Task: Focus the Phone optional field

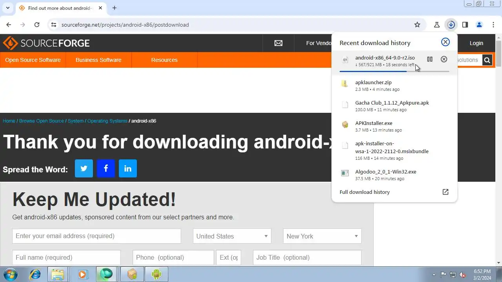Action: point(173,258)
